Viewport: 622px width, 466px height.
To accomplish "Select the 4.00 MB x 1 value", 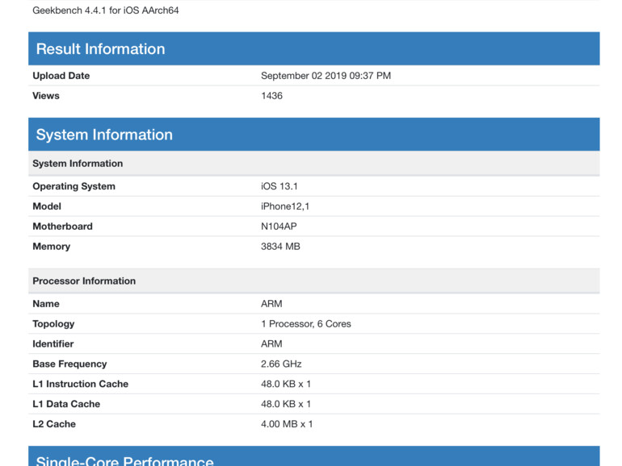I will pos(287,424).
